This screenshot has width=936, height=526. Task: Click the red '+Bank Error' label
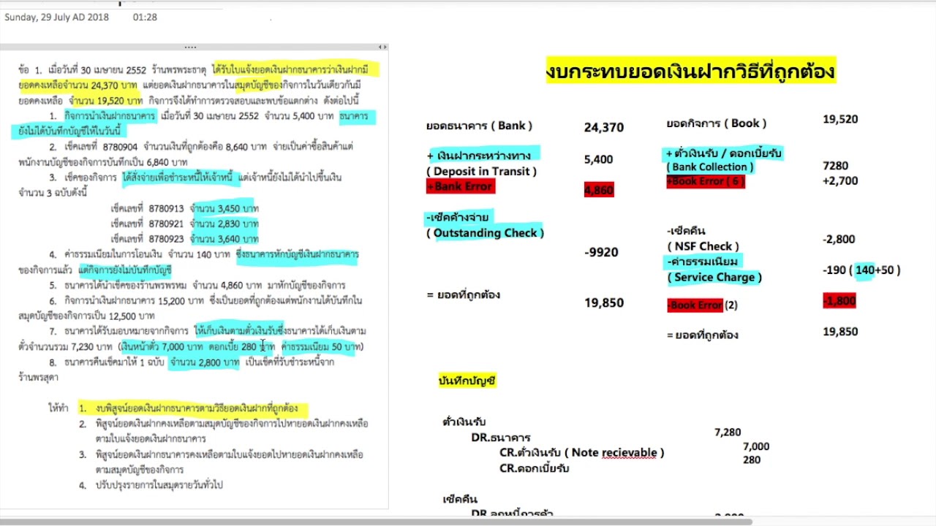tap(460, 186)
